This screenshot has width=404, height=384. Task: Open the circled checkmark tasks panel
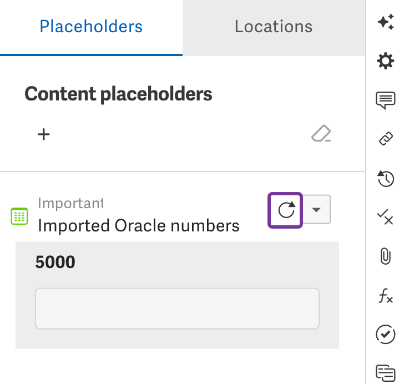pos(386,335)
